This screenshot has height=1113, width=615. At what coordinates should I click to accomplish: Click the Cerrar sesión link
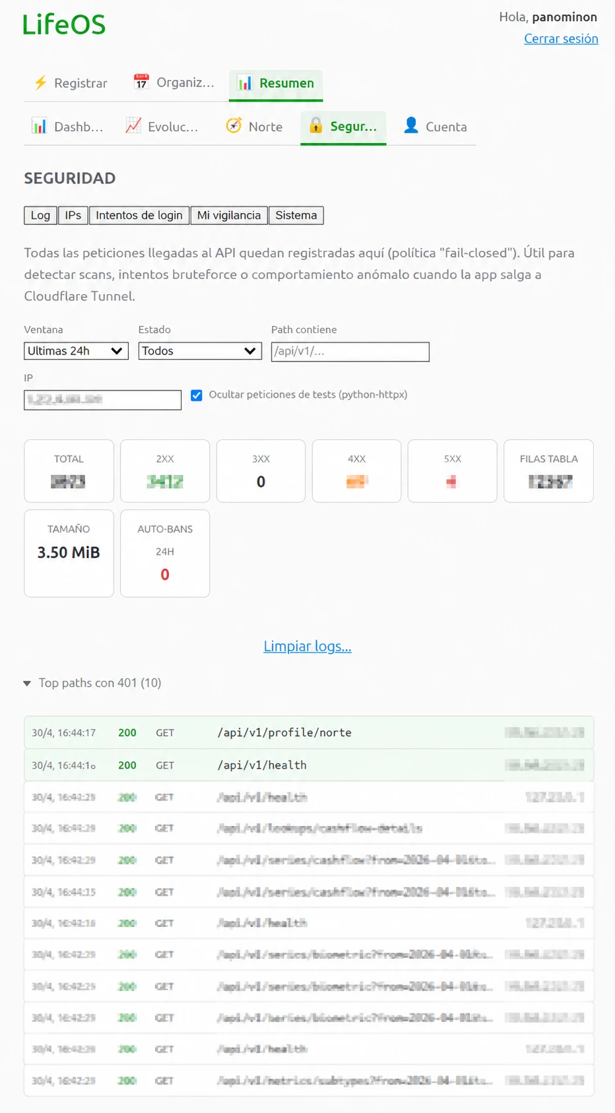pyautogui.click(x=561, y=38)
